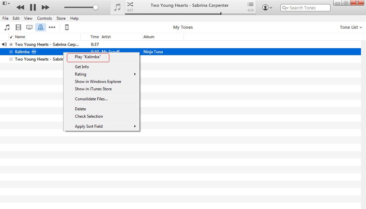Image resolution: width=366 pixels, height=209 pixels.
Task: Toggle the Kalimba row checkbox
Action: click(11, 52)
